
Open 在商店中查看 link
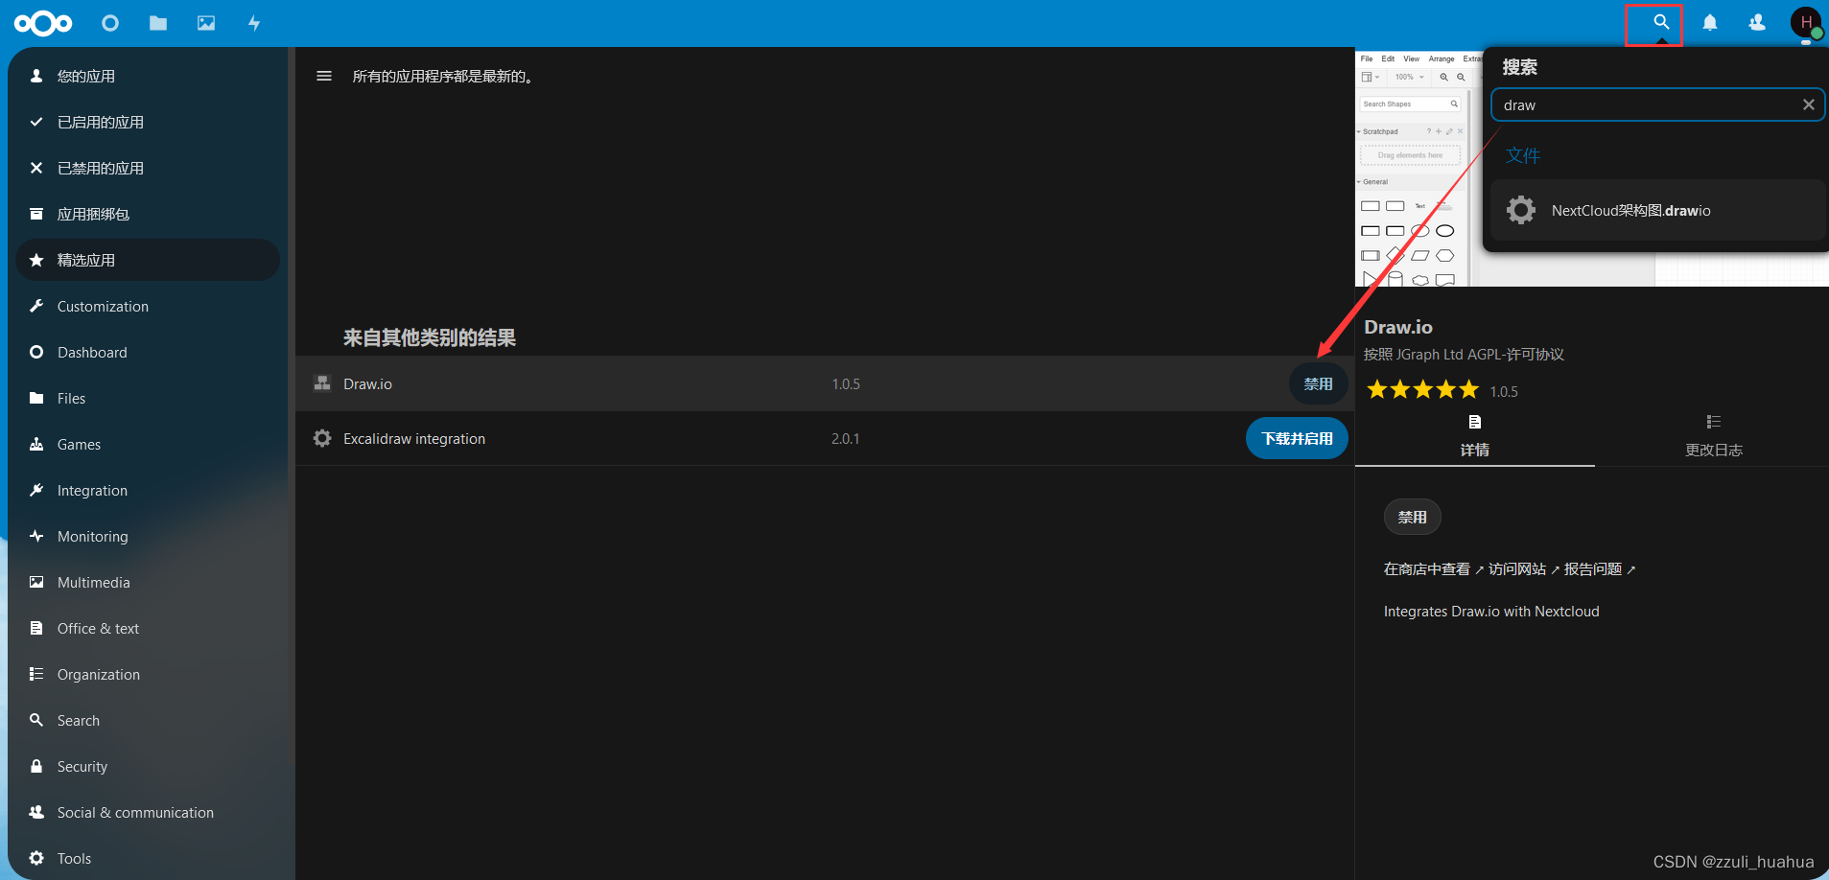point(1433,569)
